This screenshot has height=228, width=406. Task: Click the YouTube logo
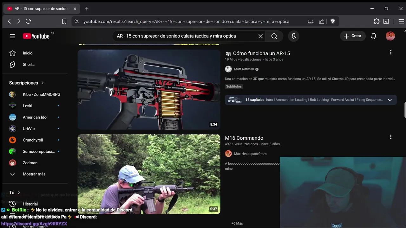[36, 36]
